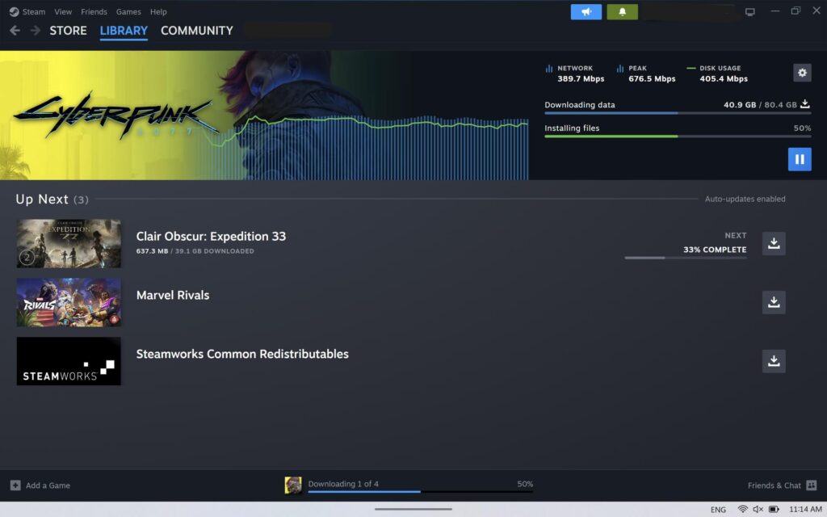The image size is (827, 517).
Task: Start the Steamworks Common Redistributables download
Action: [x=773, y=361]
